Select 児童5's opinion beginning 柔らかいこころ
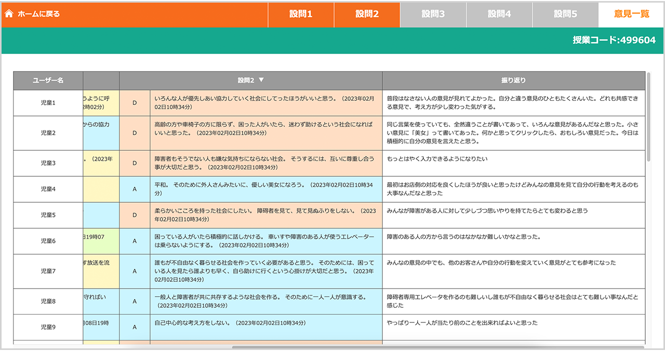Image resolution: width=665 pixels, height=351 pixels. [x=265, y=215]
